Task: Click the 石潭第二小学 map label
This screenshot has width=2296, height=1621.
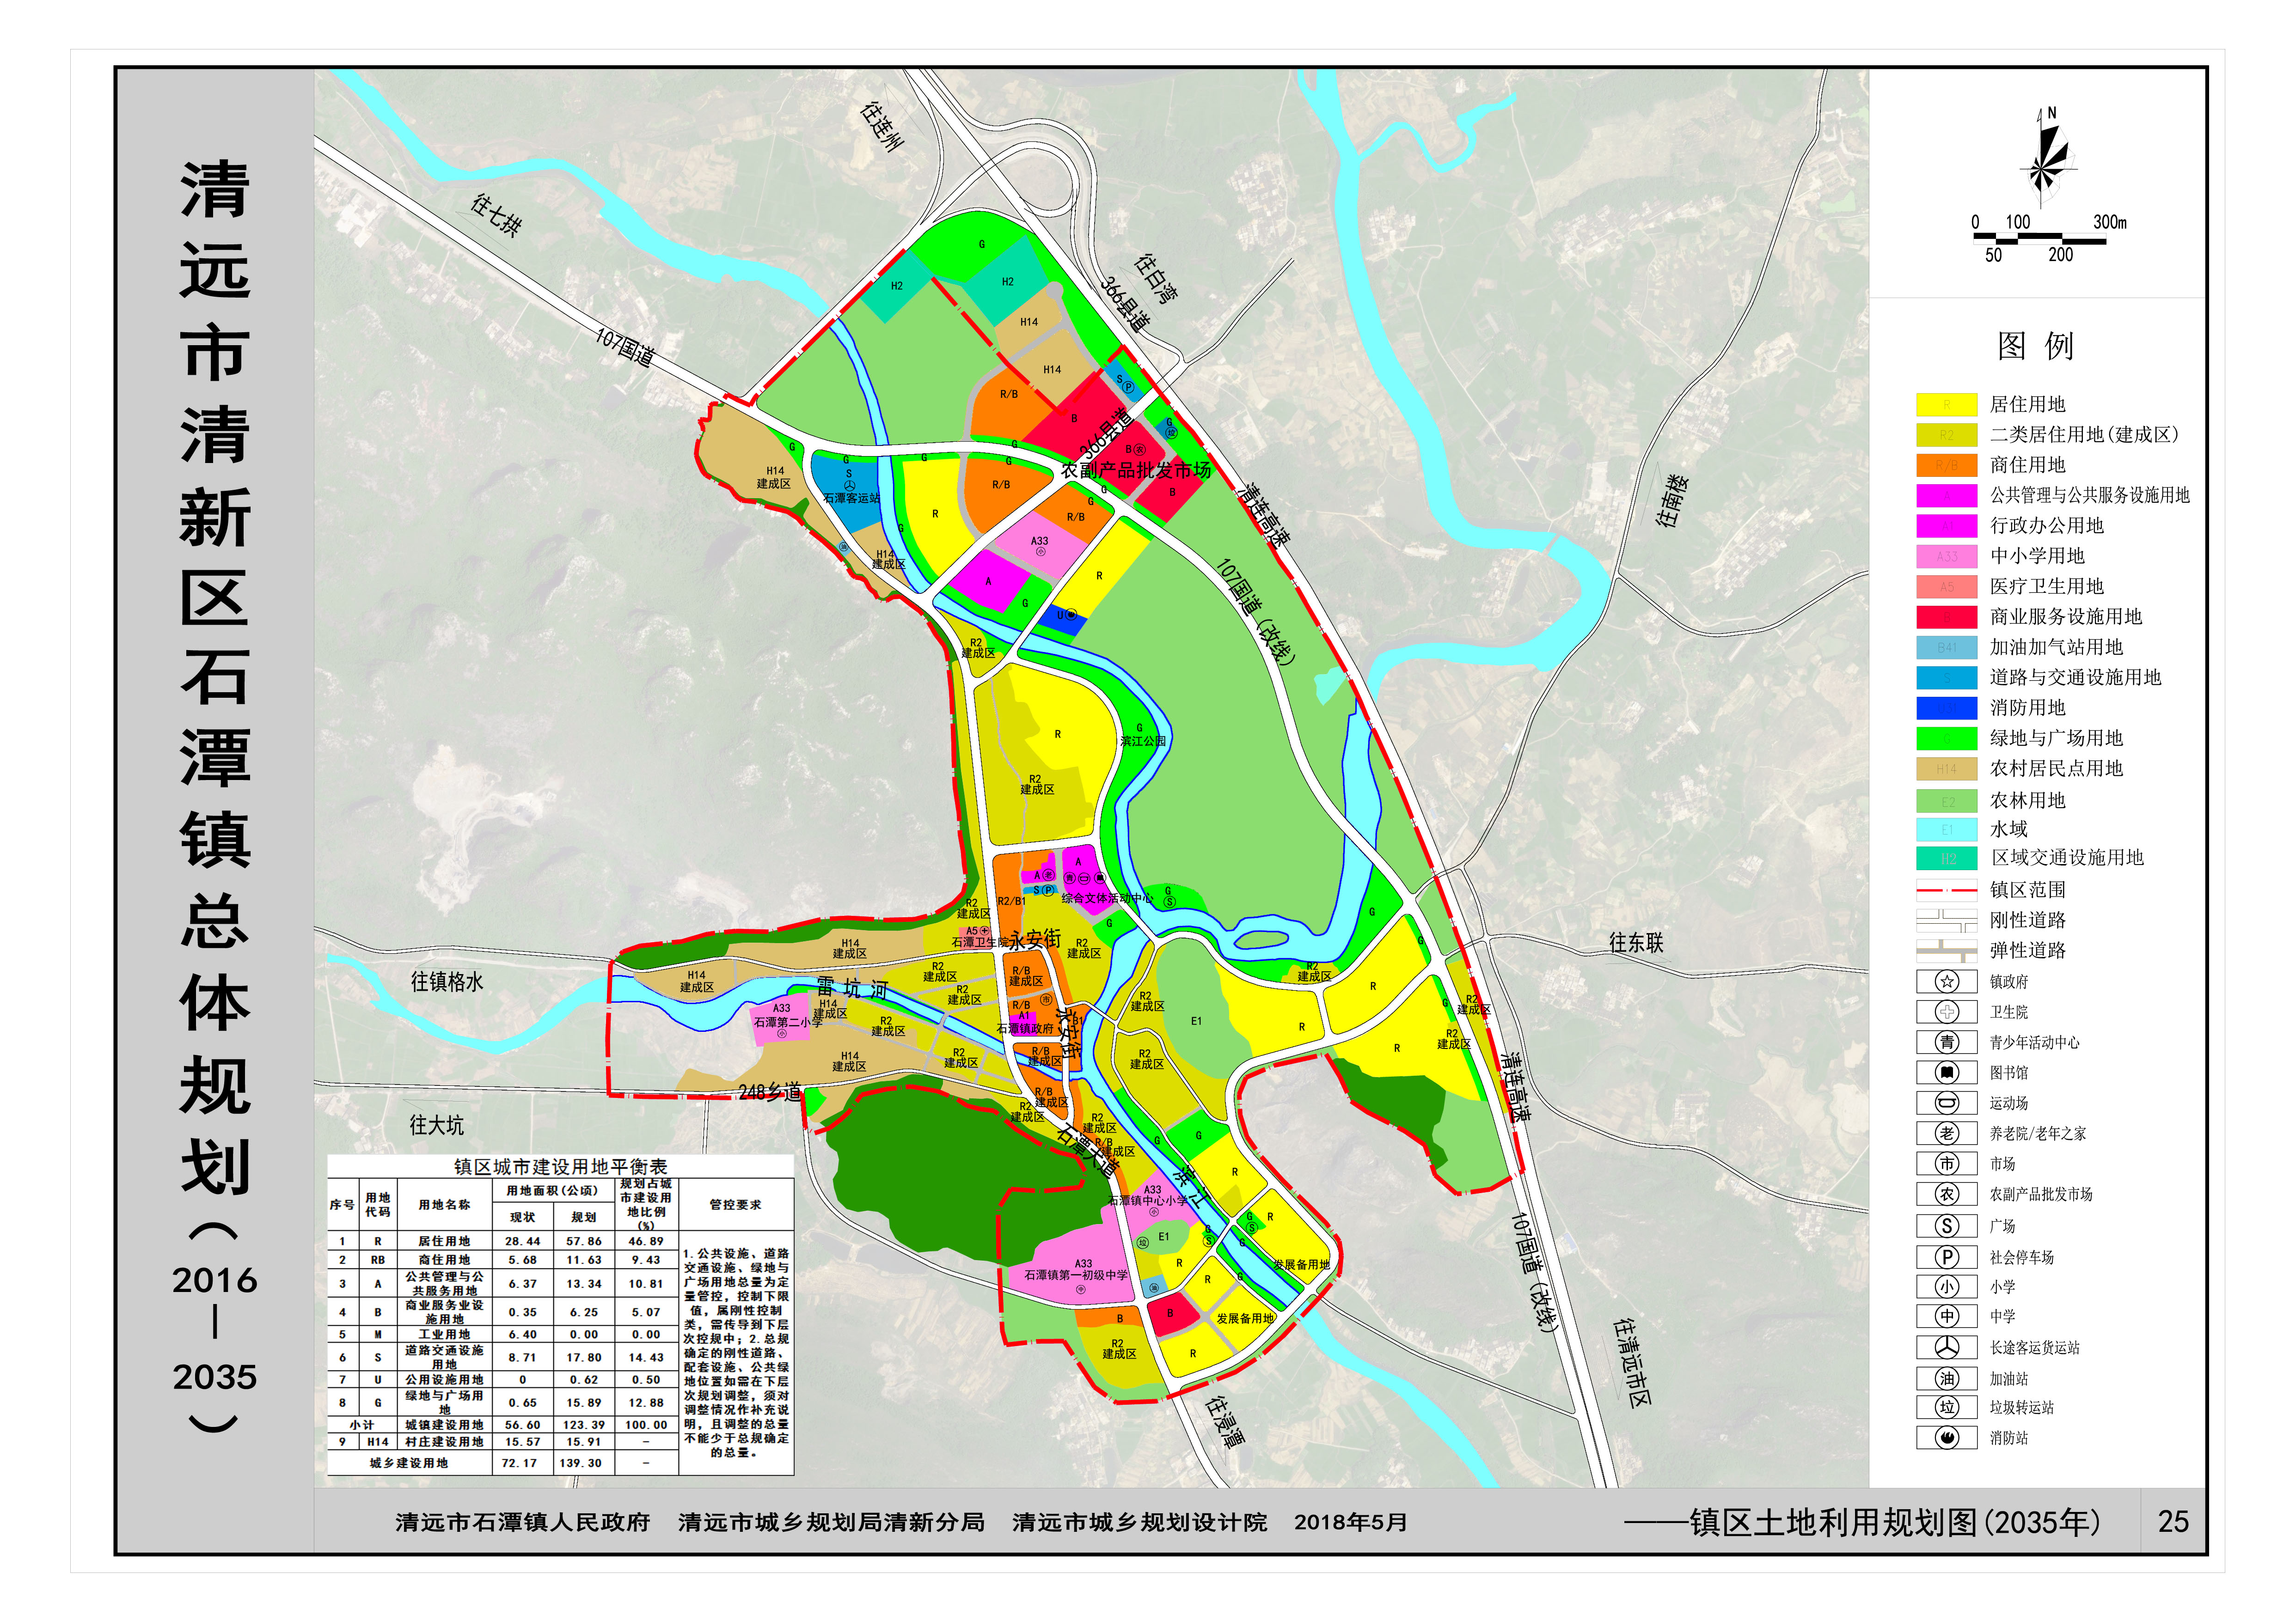Action: tap(788, 1023)
